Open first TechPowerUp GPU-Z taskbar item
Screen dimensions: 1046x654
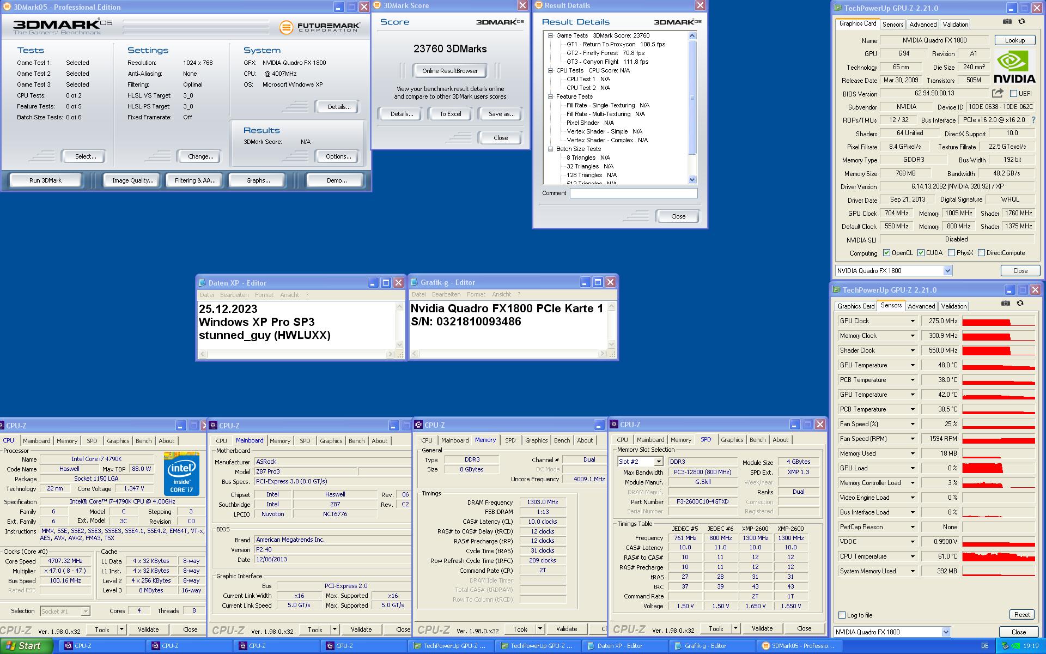click(x=451, y=646)
